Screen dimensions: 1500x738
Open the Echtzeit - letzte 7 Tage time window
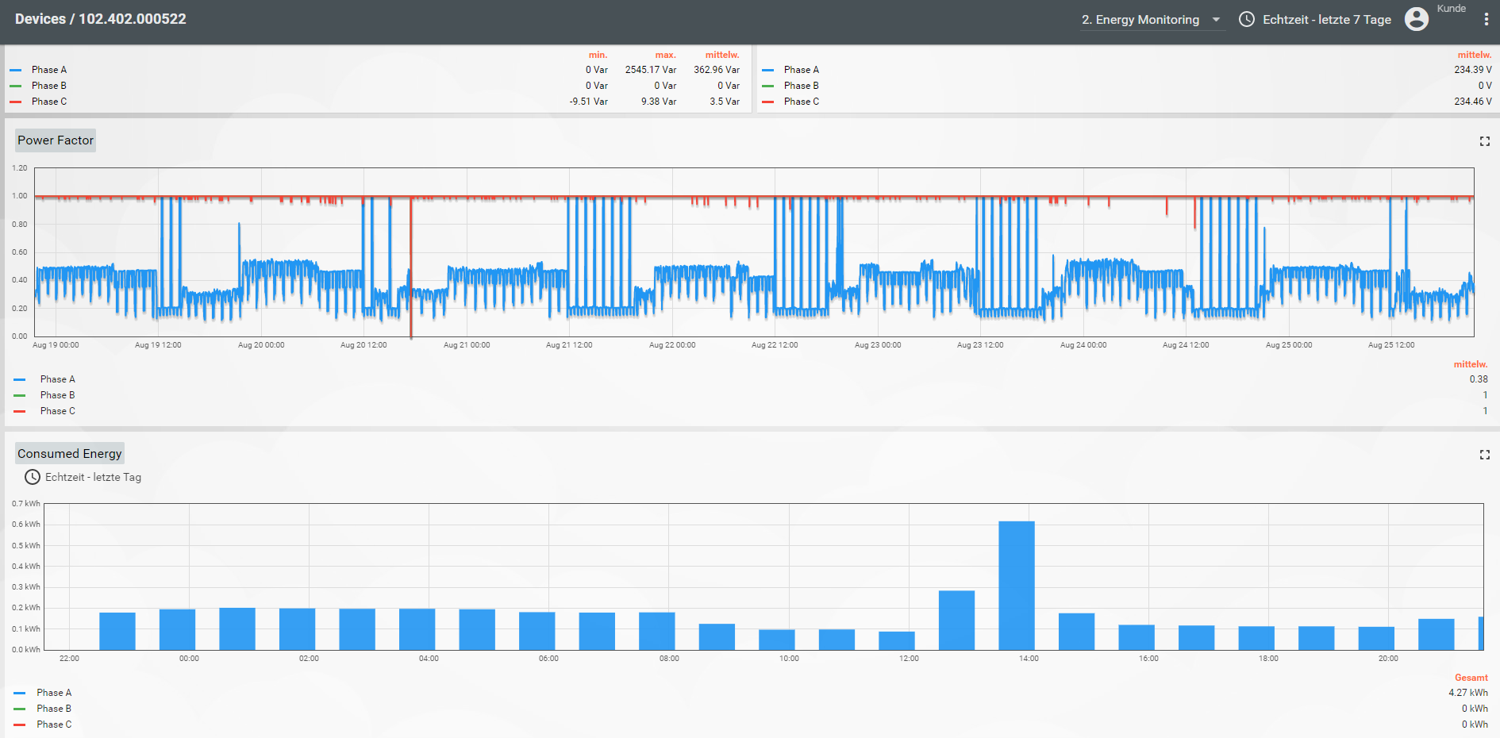(x=1315, y=19)
